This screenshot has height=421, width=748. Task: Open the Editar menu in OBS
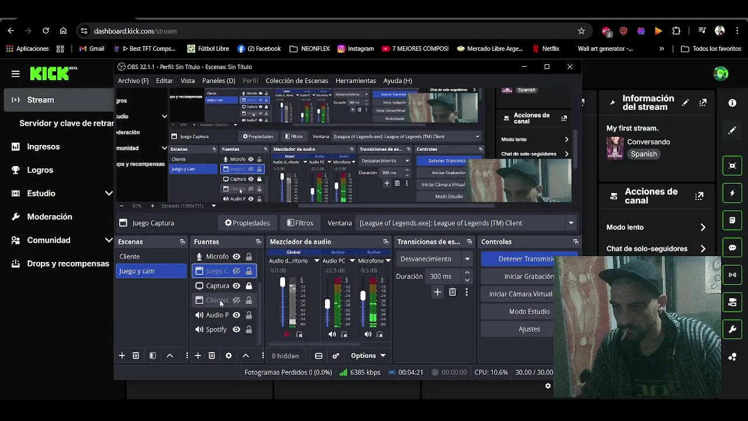(165, 81)
